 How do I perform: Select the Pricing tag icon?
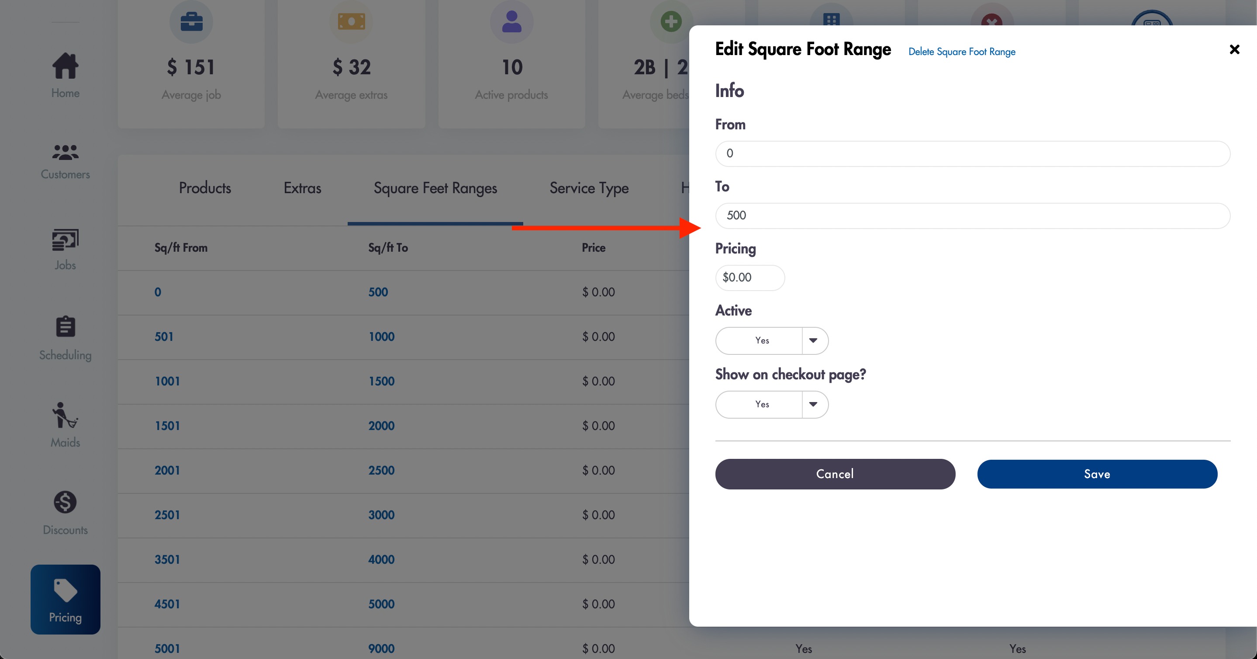click(66, 590)
